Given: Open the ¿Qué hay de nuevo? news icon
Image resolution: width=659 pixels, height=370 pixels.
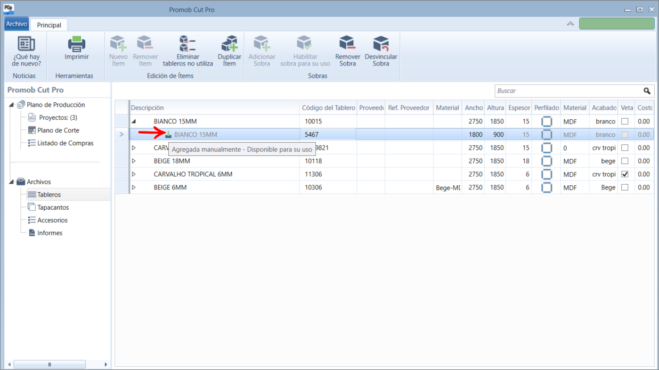Looking at the screenshot, I should [26, 44].
